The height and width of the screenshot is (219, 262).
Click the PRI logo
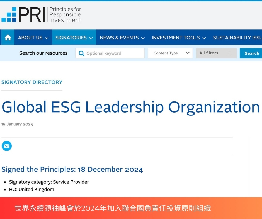tap(41, 14)
